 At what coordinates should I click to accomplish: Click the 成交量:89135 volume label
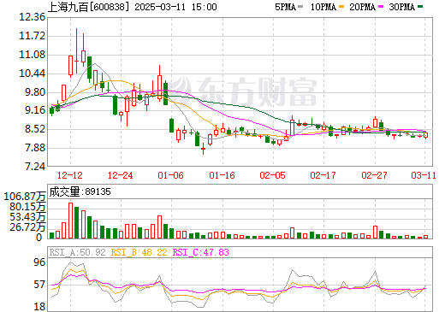coord(80,191)
